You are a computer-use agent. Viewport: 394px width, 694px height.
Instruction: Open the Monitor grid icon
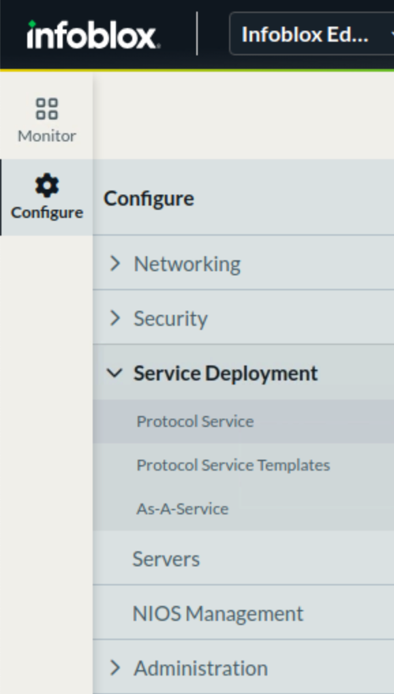(x=47, y=109)
